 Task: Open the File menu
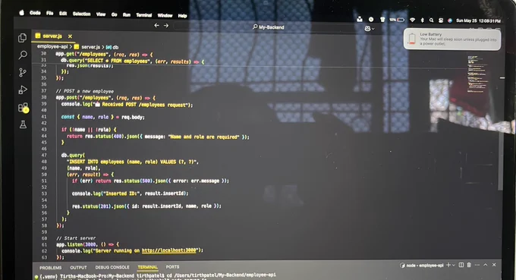coord(49,13)
